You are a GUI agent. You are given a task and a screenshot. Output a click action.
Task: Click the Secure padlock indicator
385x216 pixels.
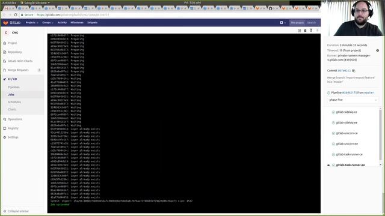pyautogui.click(x=26, y=15)
